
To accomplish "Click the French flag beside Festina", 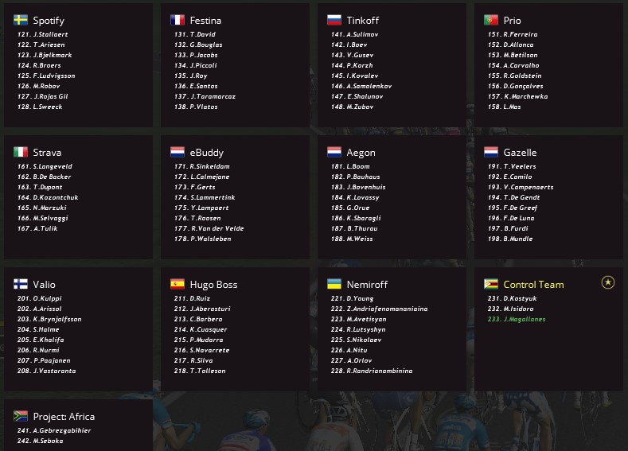I will click(177, 20).
